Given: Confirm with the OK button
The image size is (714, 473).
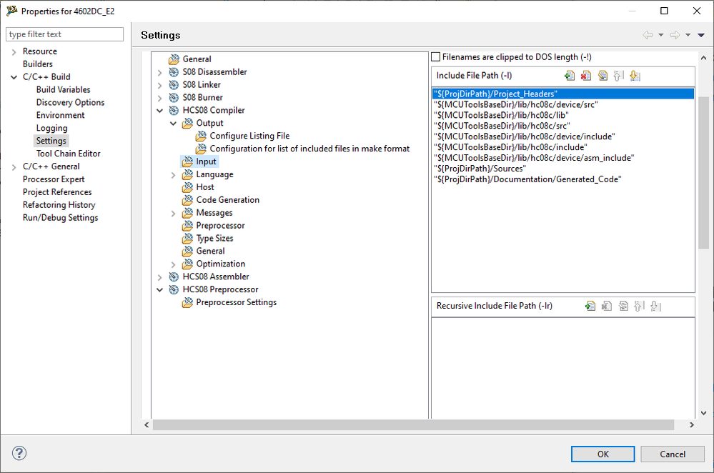Looking at the screenshot, I should 603,454.
